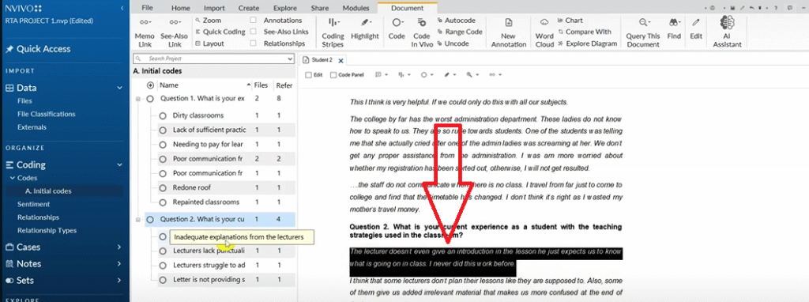809x302 pixels.
Task: Launch the AI Assistant
Action: 727,32
